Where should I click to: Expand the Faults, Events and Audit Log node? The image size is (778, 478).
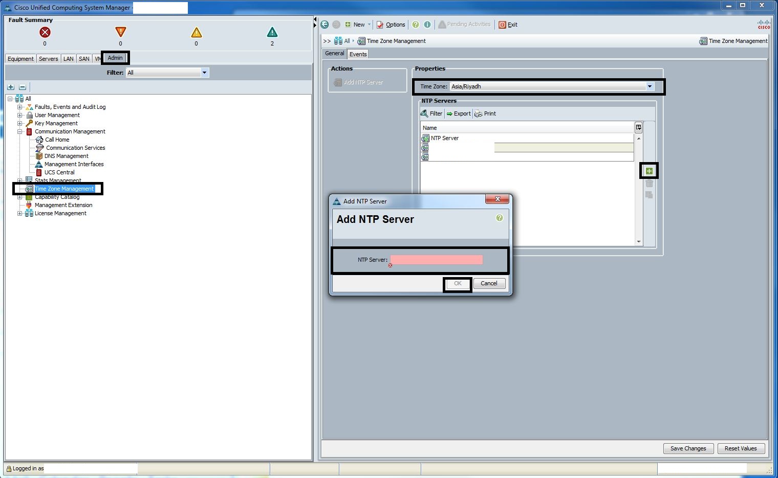[x=20, y=107]
